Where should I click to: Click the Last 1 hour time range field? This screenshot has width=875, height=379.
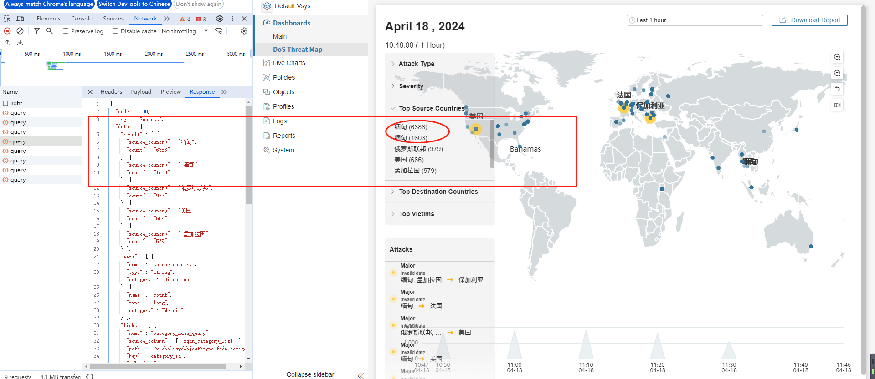[x=695, y=20]
